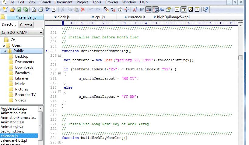Screen dimensions: 249x145
Task: Click the context help arrow icon
Action: tap(205, 9)
